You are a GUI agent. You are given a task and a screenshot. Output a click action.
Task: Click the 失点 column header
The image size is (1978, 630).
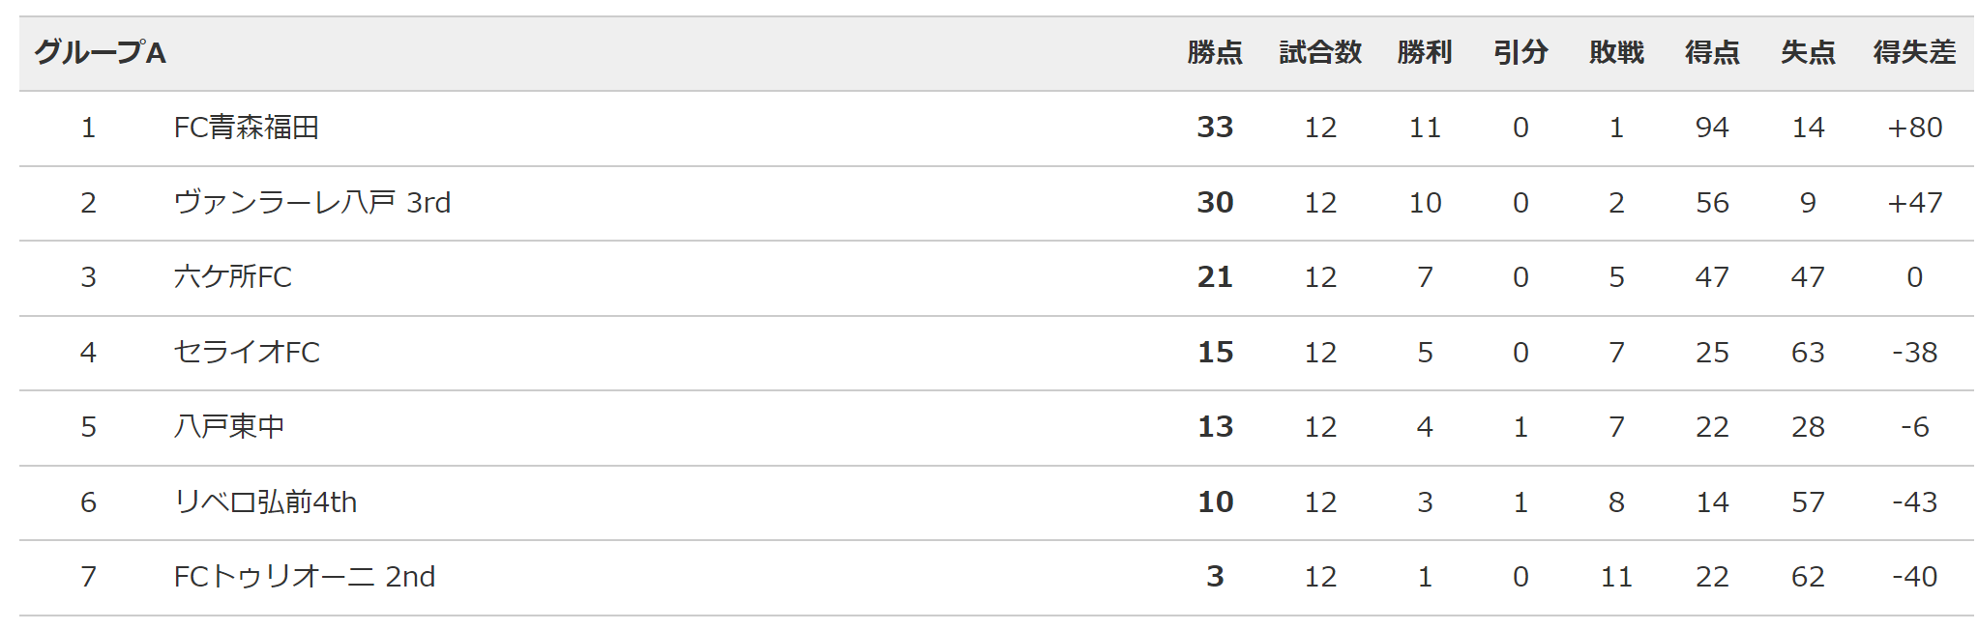click(x=1808, y=52)
